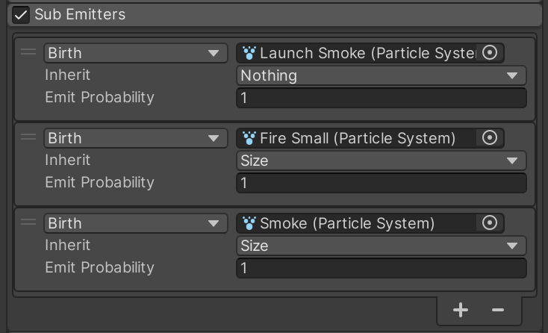Add a new sub emitter with plus icon
The image size is (548, 333).
(461, 310)
